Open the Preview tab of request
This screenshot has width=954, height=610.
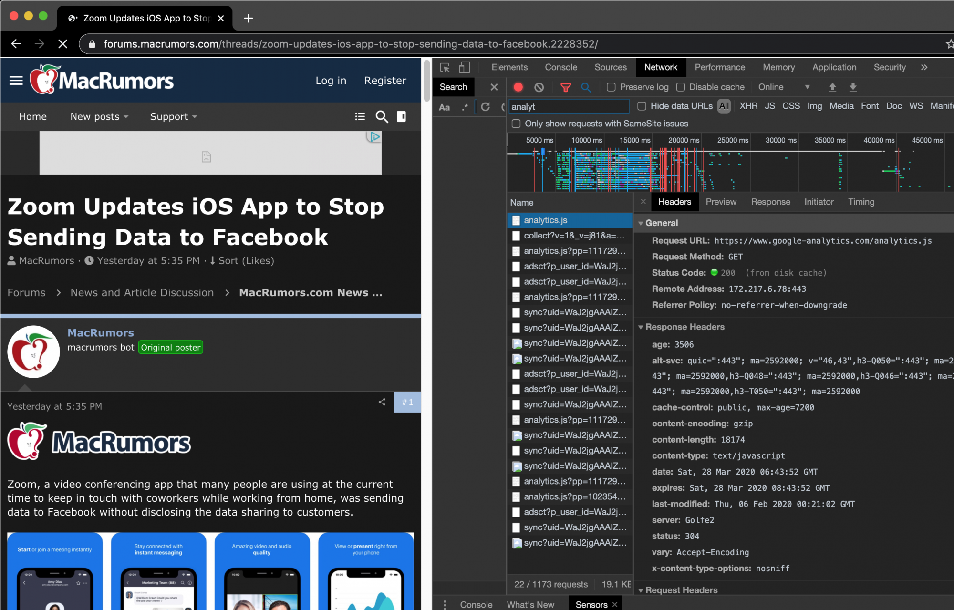click(x=721, y=202)
